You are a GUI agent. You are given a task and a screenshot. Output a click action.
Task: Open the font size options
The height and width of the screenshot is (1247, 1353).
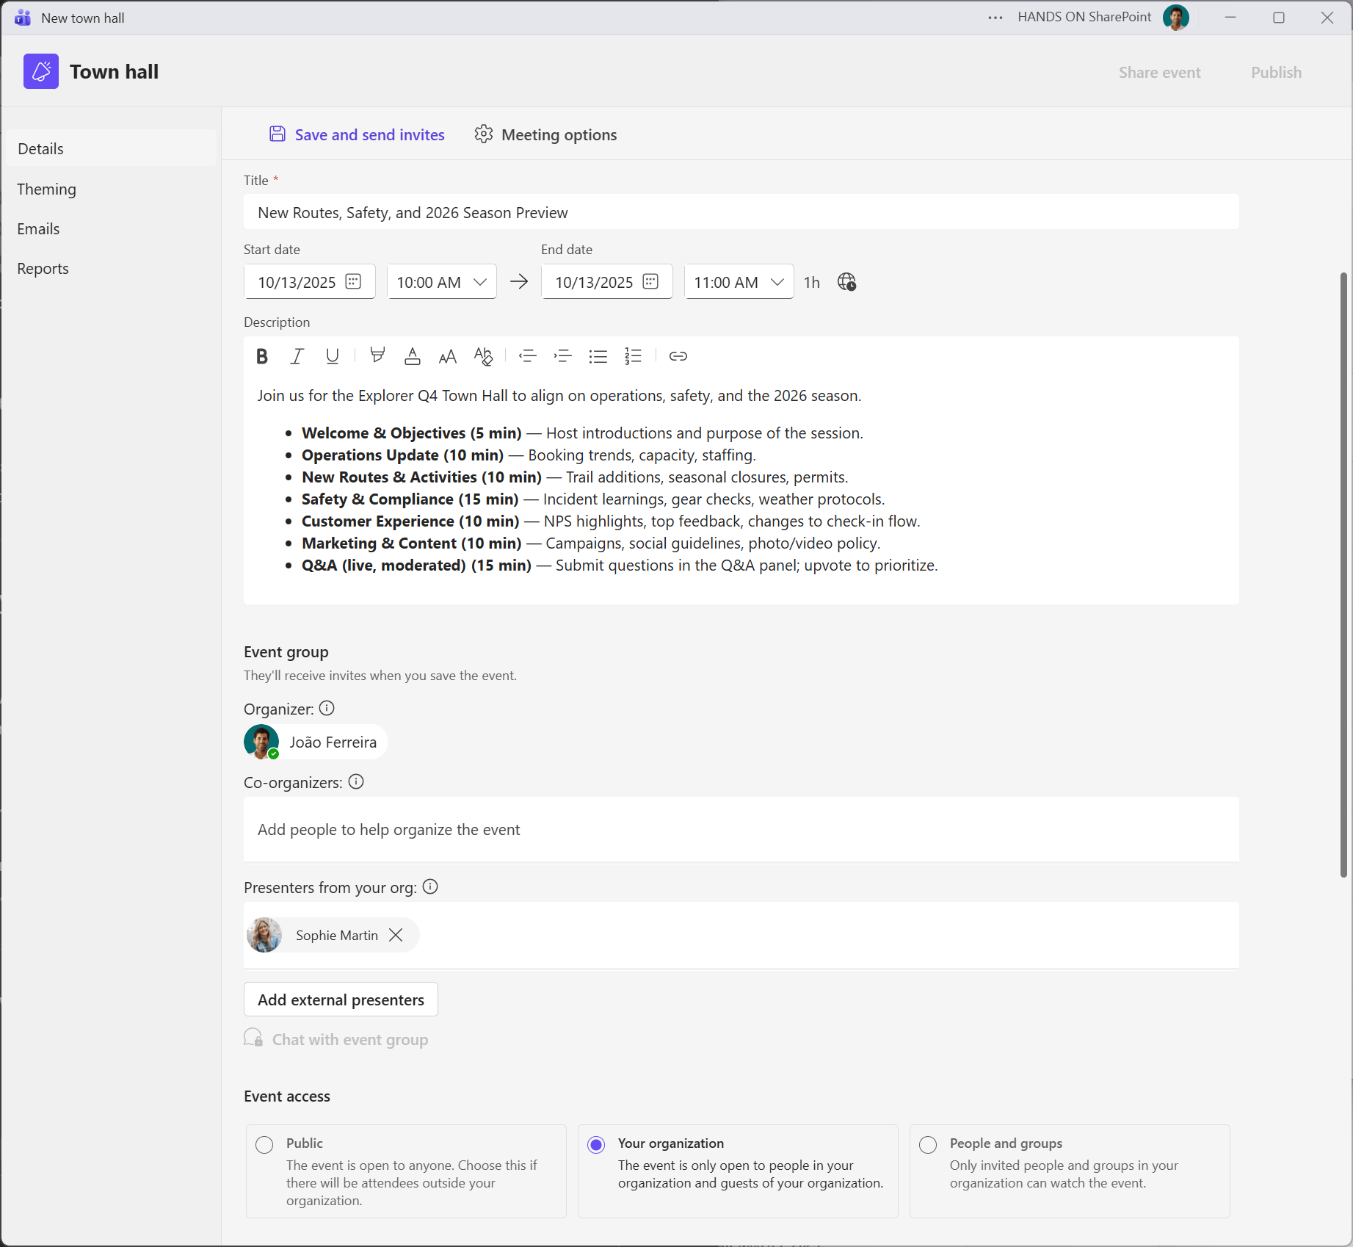[447, 356]
